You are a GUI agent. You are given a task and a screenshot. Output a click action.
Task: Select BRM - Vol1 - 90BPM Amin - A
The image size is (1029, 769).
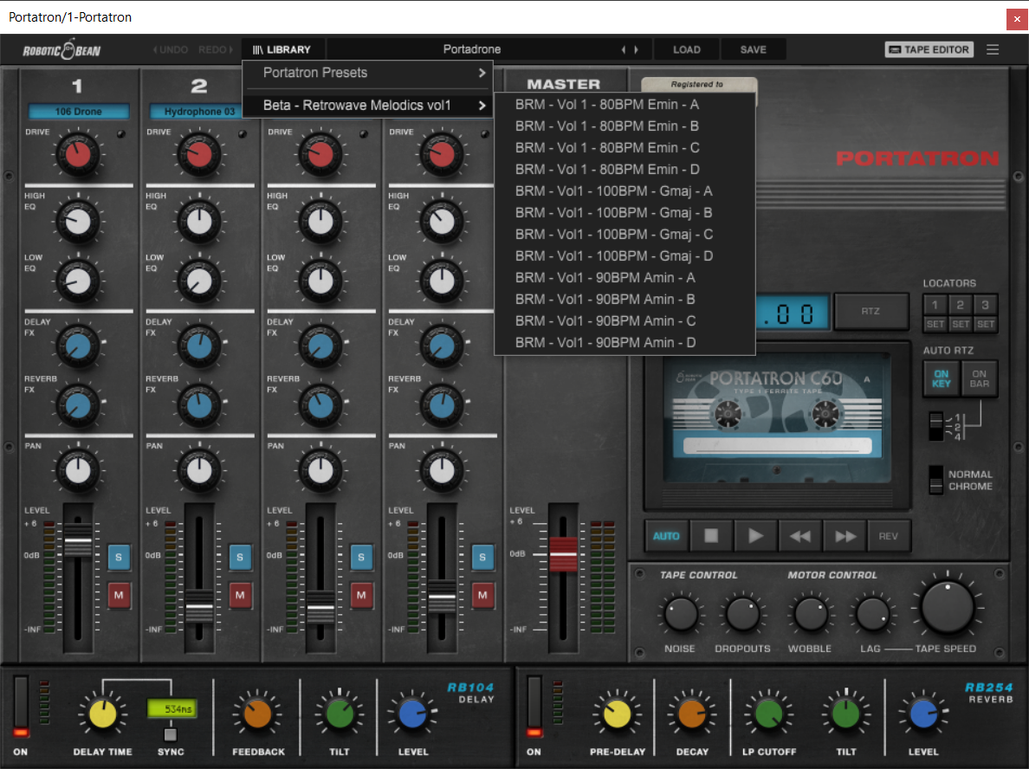[605, 278]
